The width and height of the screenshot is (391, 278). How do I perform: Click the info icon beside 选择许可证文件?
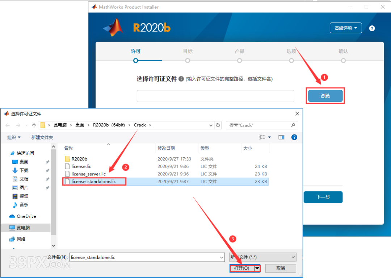181,79
